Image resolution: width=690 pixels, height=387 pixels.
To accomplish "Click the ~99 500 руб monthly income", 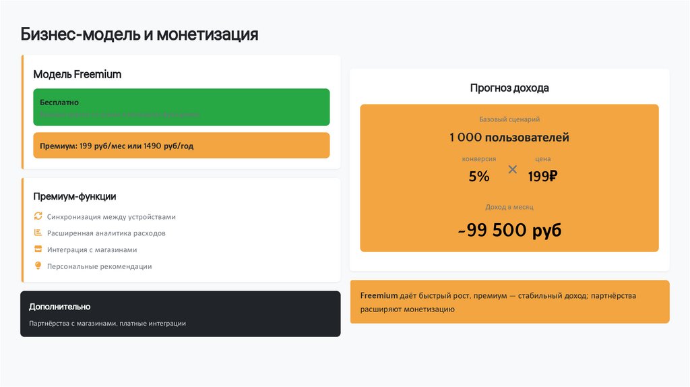I will coord(509,230).
